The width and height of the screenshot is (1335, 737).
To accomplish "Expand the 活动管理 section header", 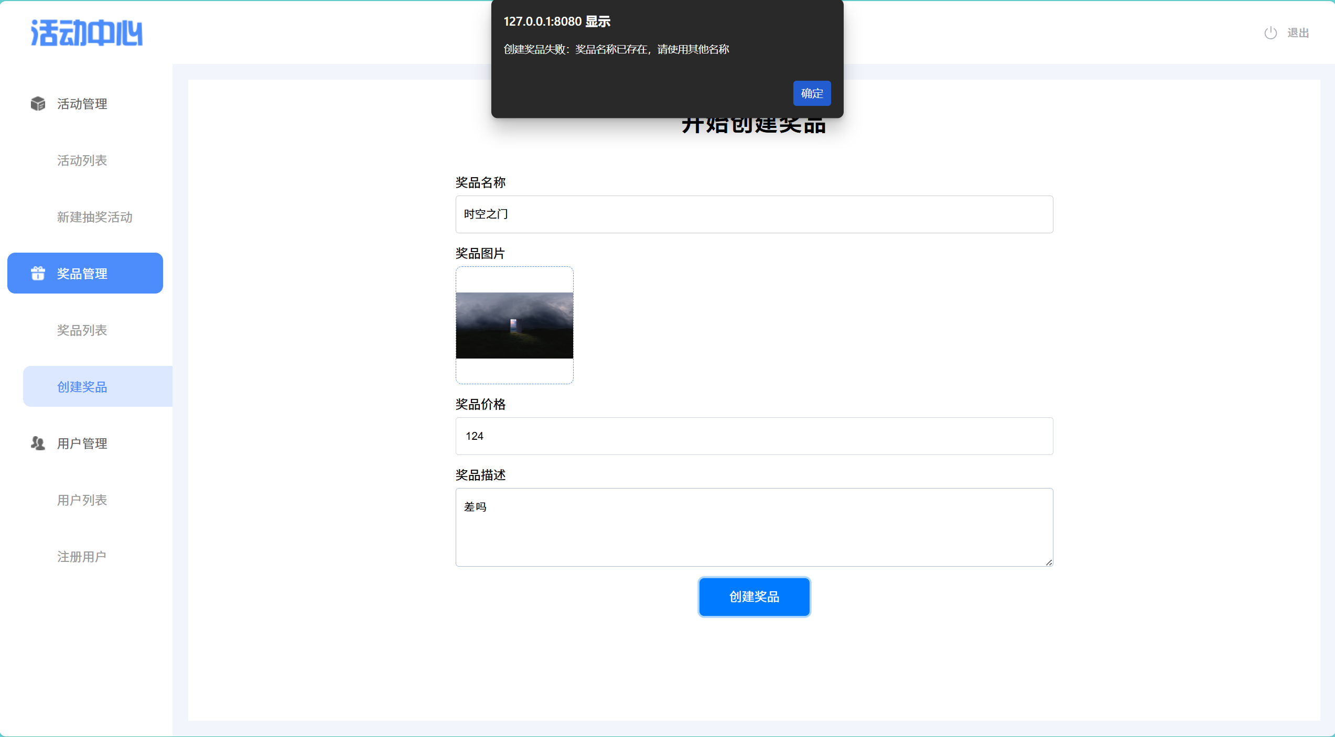I will pyautogui.click(x=82, y=104).
